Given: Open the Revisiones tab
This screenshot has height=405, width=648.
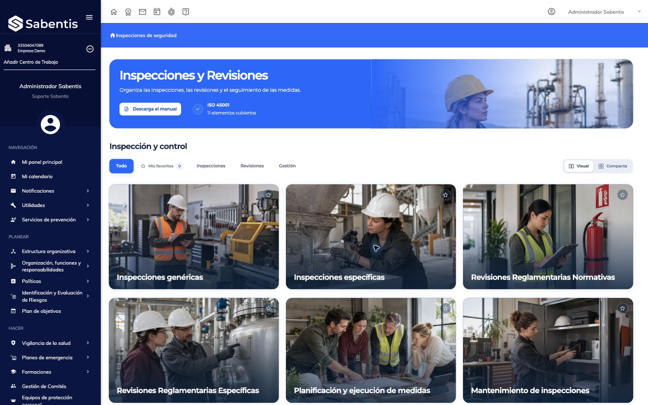Looking at the screenshot, I should (252, 166).
